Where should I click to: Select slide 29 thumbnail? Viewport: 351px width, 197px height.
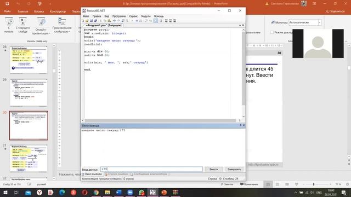click(29, 92)
